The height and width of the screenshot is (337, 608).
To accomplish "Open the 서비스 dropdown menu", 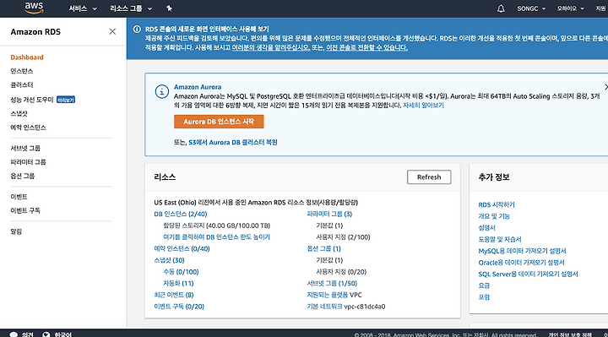I will (x=83, y=8).
